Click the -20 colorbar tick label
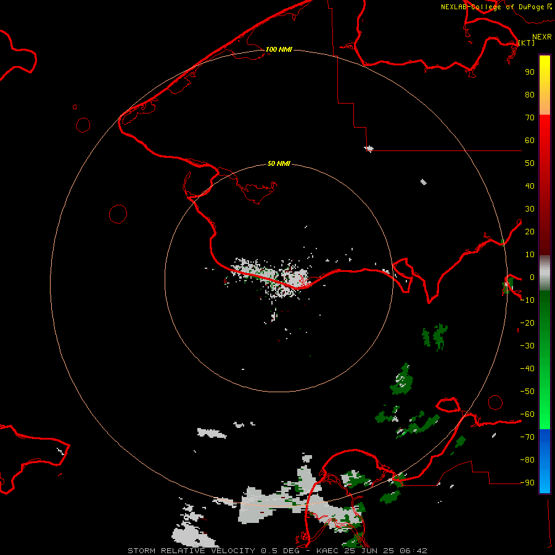The height and width of the screenshot is (555, 555). 527,323
